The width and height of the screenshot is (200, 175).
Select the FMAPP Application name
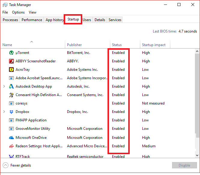pos(31,120)
